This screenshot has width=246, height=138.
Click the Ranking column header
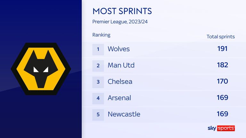coord(101,35)
